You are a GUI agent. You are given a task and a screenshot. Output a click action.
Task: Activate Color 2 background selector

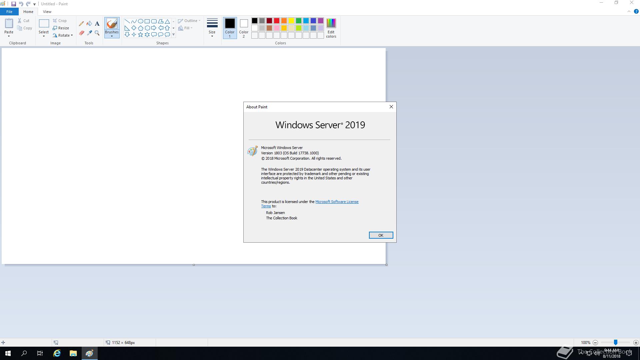[x=244, y=28]
